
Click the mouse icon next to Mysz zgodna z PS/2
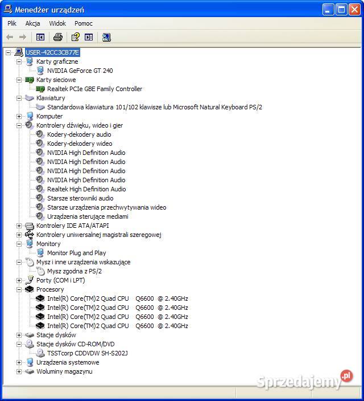[x=40, y=271]
